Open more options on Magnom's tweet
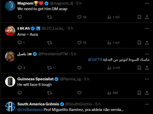This screenshot has width=153, height=114. click(x=147, y=3)
